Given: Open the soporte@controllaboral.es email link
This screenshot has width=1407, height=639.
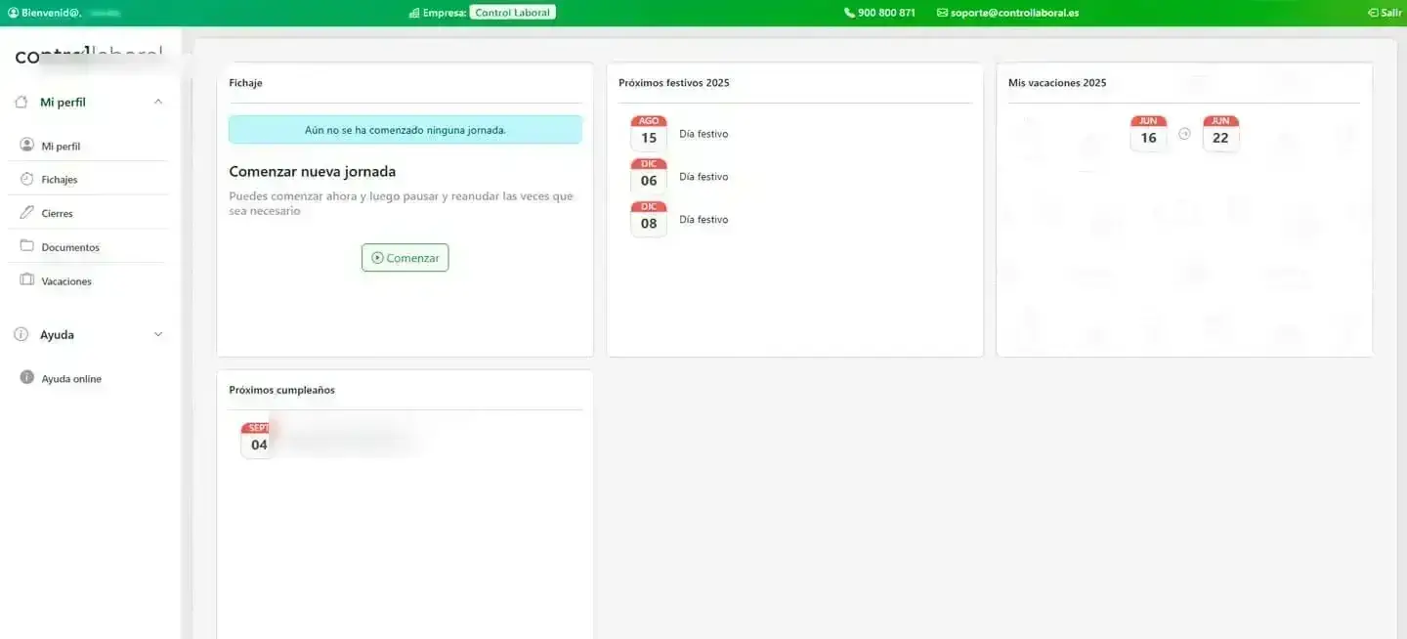Looking at the screenshot, I should pos(1014,13).
